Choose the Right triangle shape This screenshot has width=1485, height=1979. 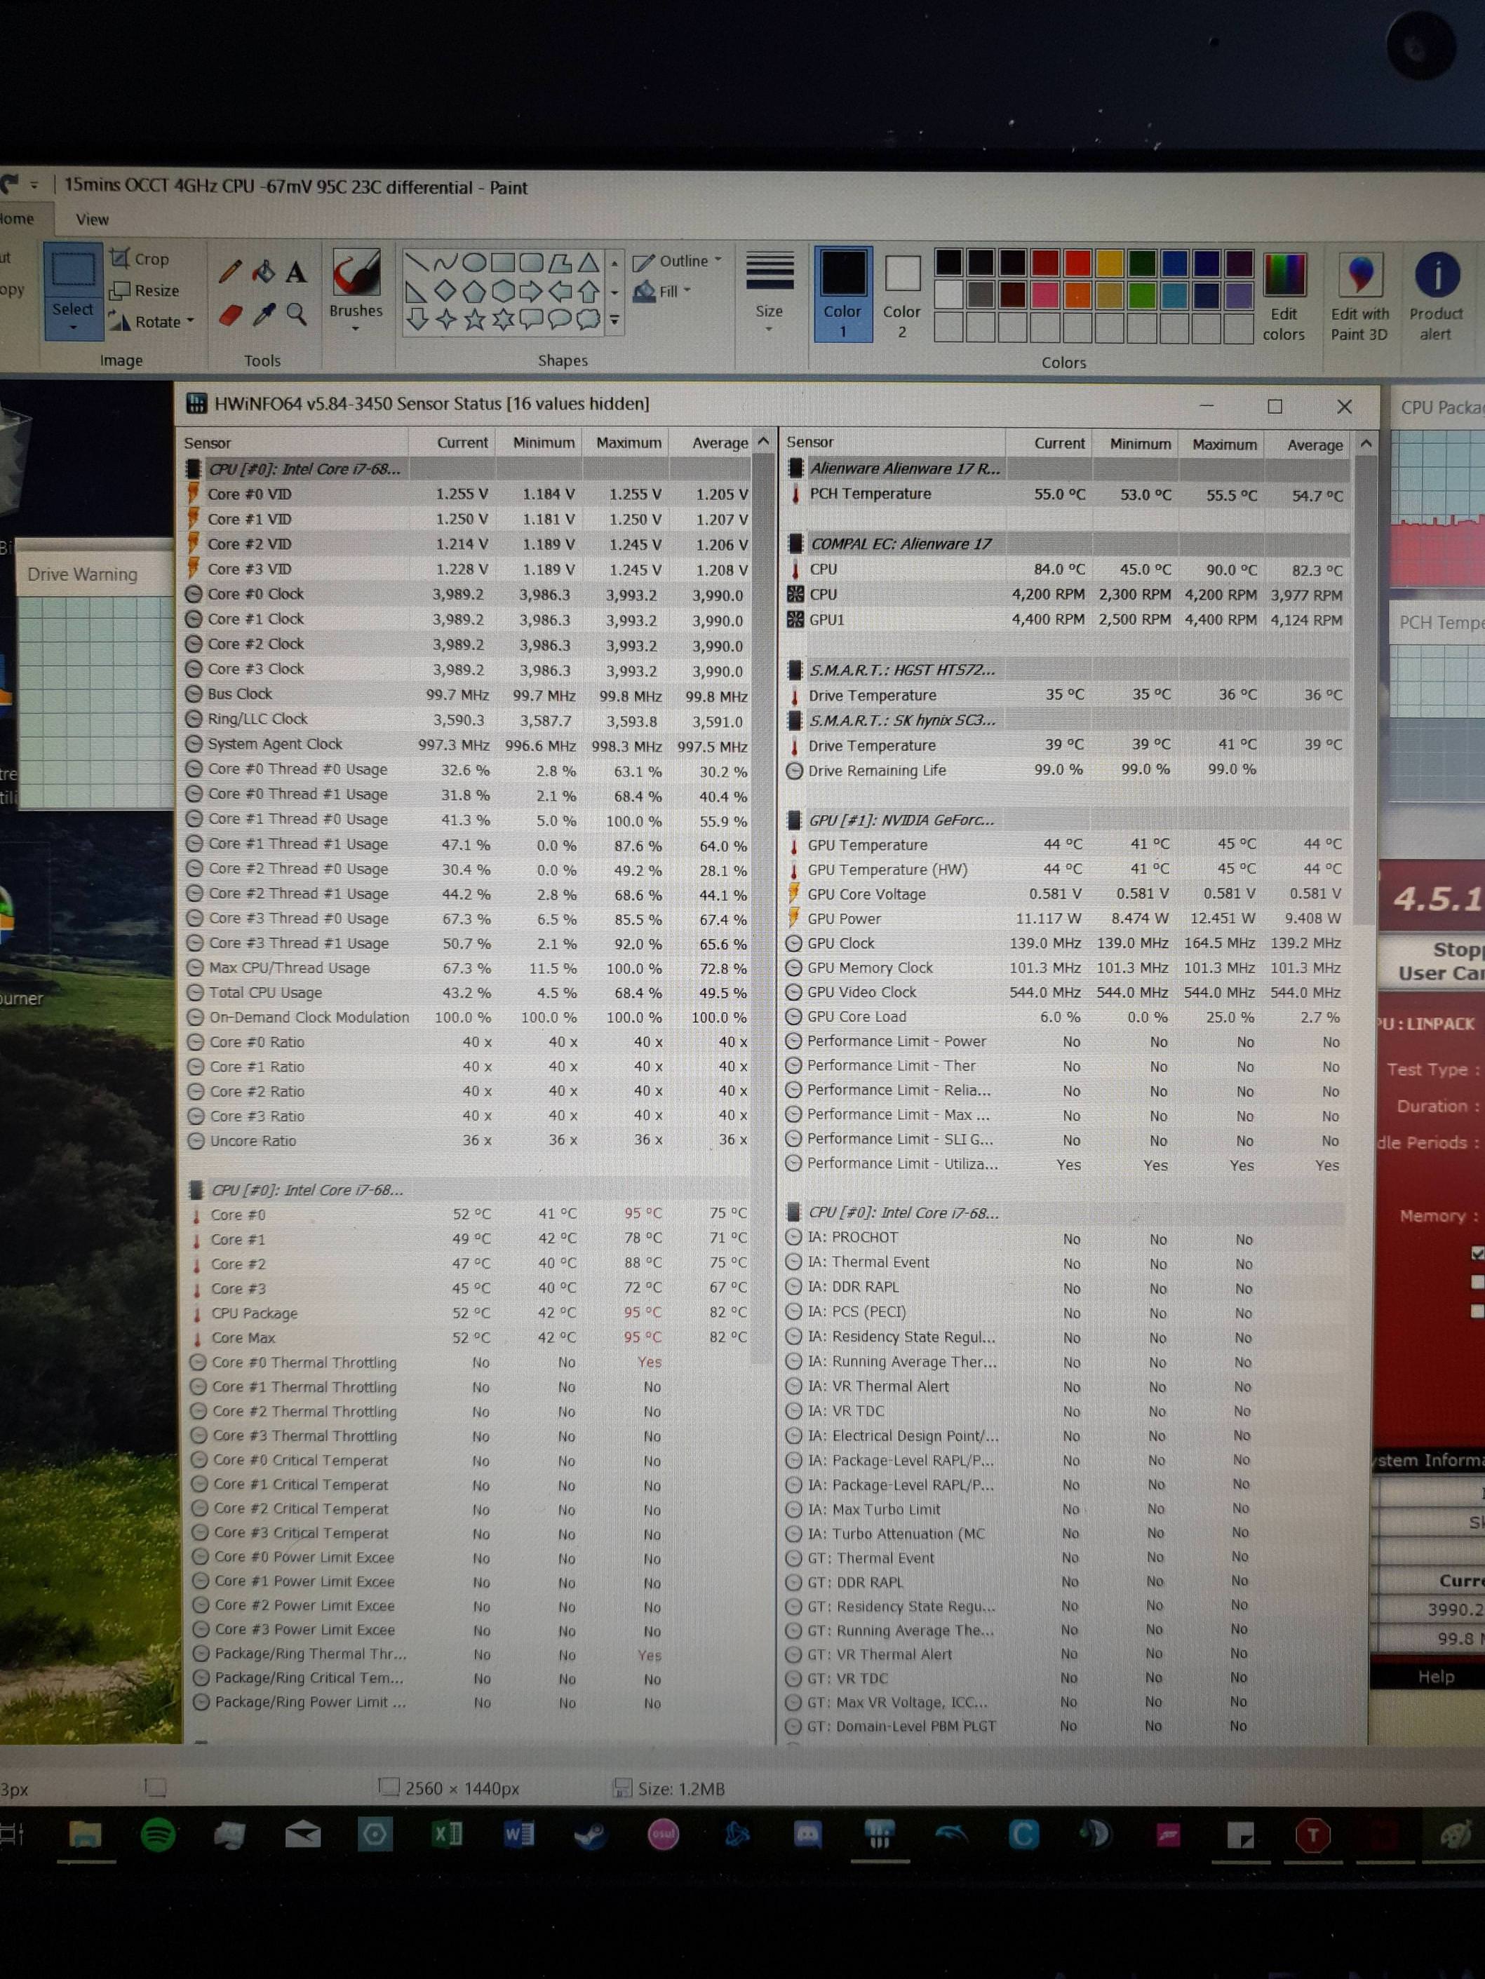[416, 292]
